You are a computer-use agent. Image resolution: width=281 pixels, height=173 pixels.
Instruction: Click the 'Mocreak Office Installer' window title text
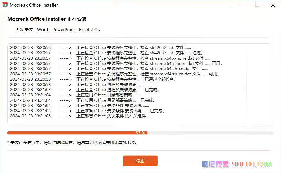[34, 5]
